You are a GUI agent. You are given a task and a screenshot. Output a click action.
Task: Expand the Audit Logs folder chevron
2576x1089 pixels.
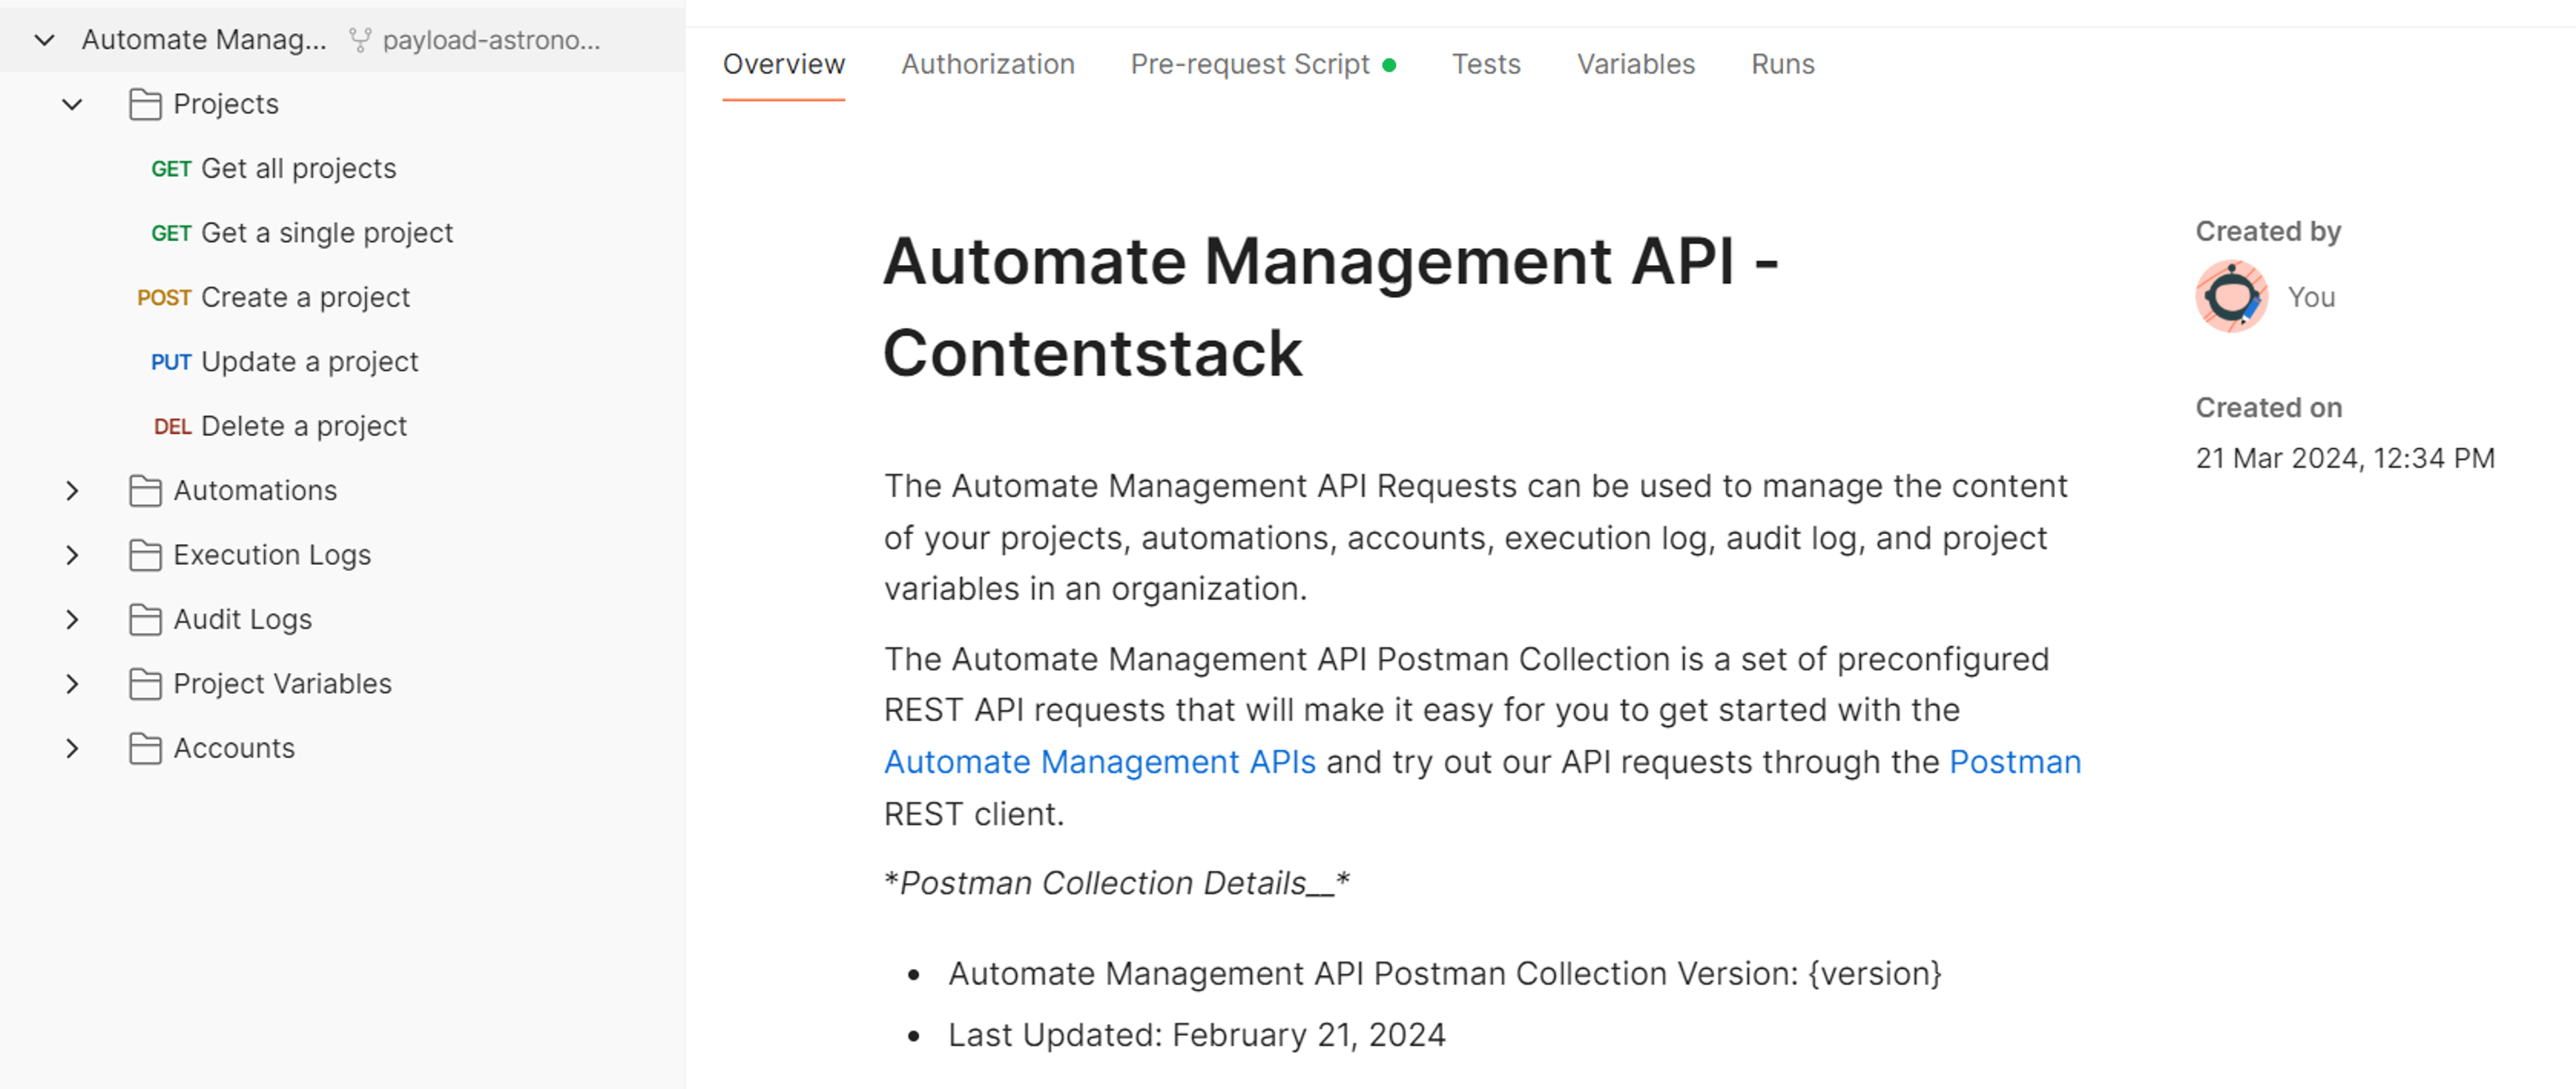[72, 620]
